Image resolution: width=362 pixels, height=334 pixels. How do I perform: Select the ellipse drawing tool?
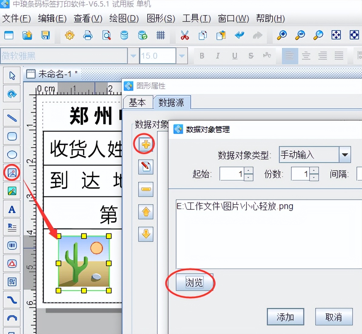[12, 154]
